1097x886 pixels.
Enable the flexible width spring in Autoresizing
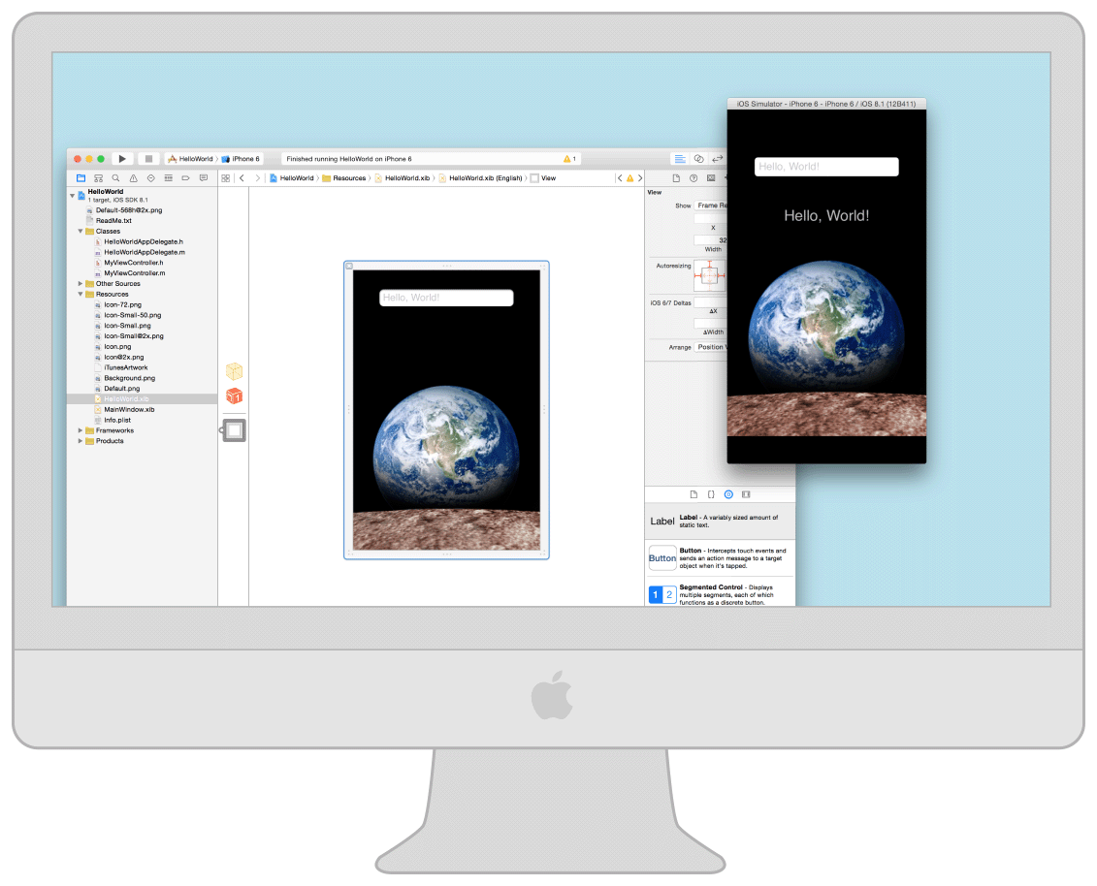[709, 275]
